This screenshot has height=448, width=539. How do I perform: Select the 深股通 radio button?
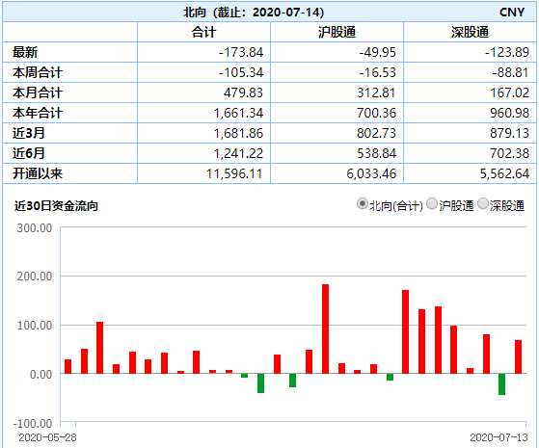coord(483,203)
